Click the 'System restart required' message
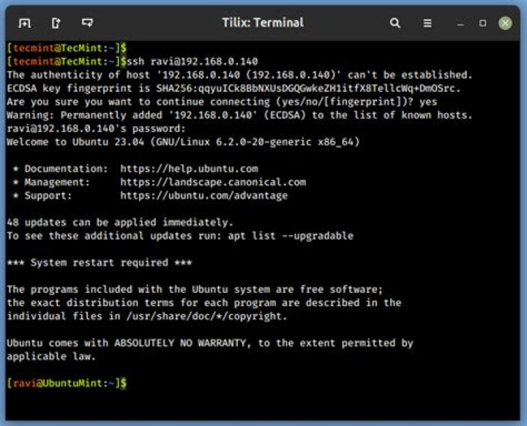Viewport: 527px width, 426px height. click(100, 262)
